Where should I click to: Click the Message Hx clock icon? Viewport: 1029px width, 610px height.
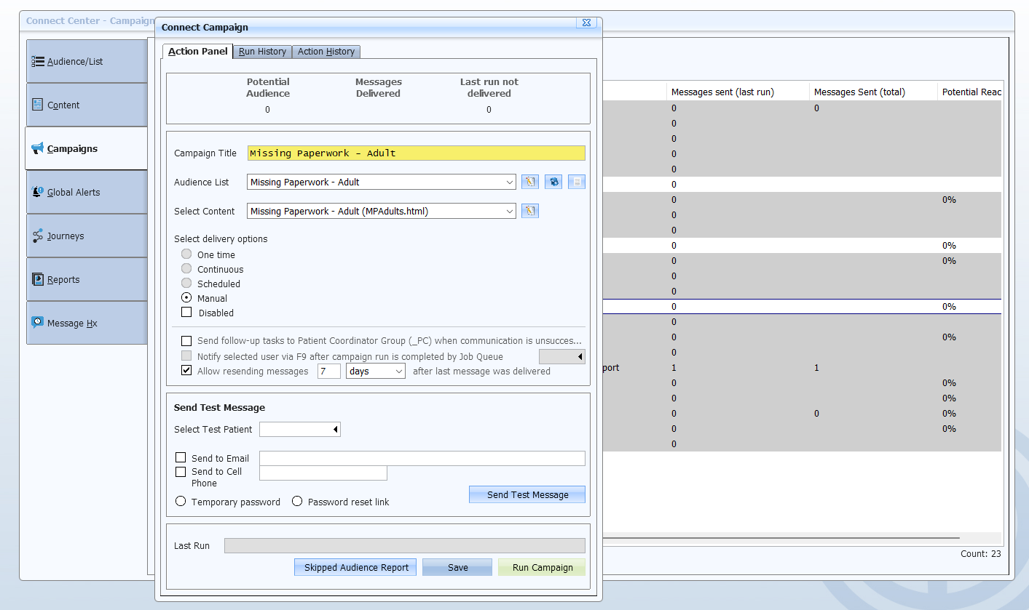point(38,322)
